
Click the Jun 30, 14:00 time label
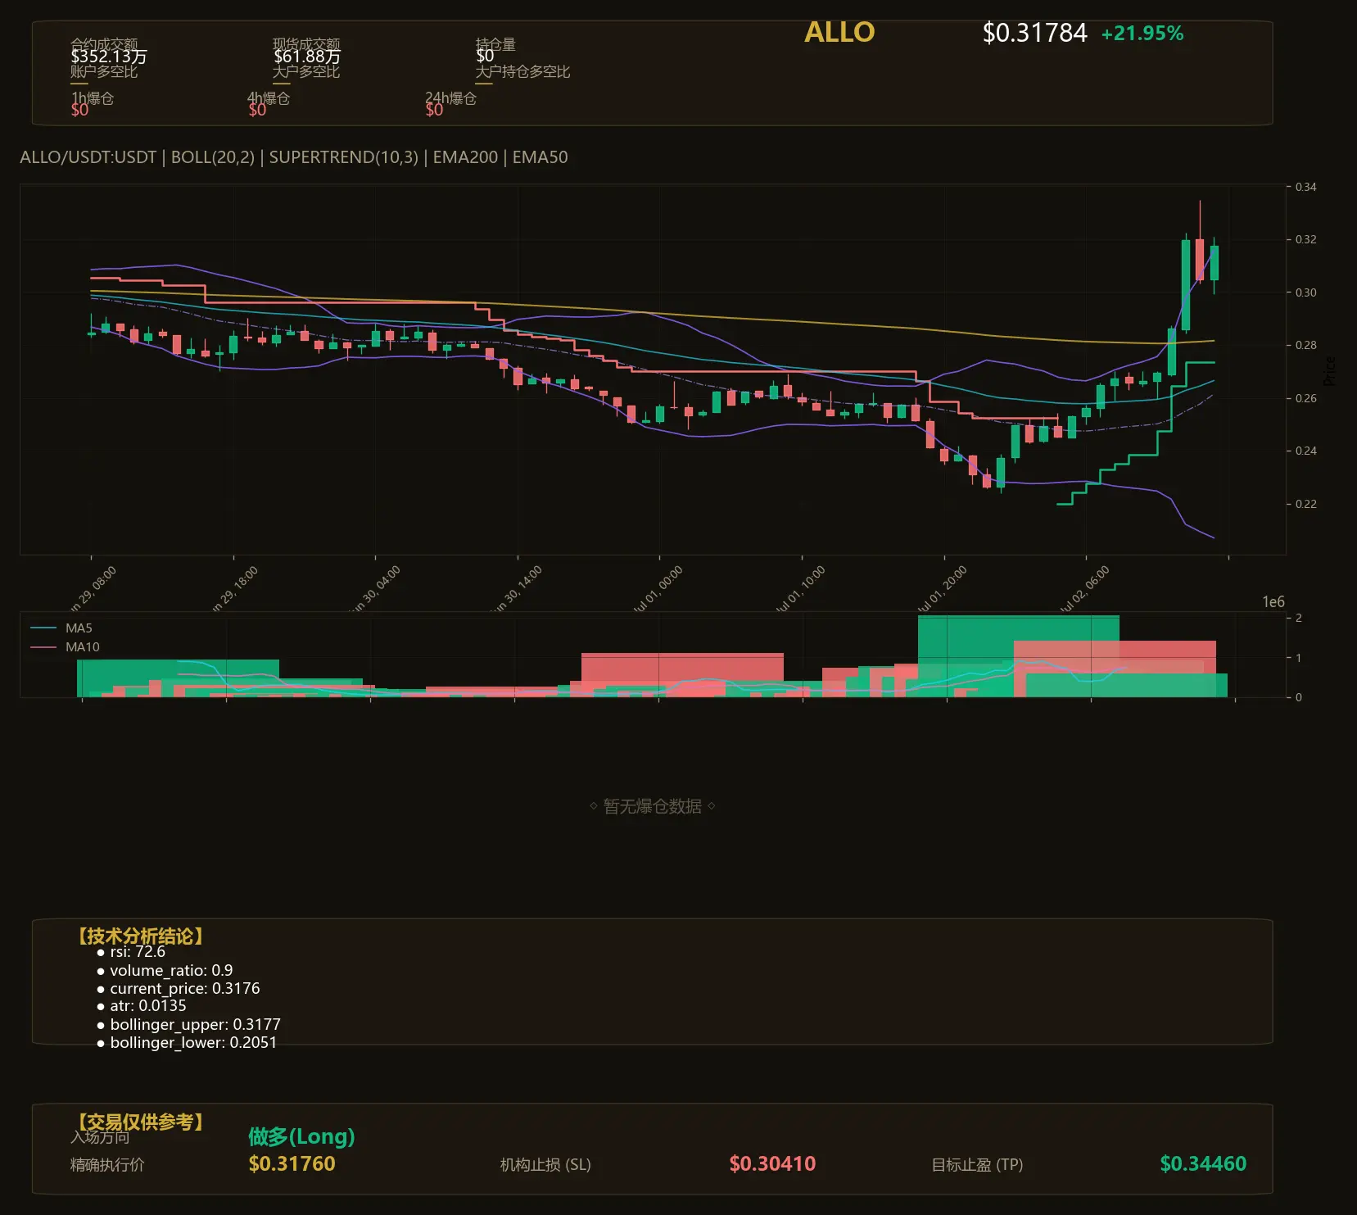pyautogui.click(x=516, y=589)
